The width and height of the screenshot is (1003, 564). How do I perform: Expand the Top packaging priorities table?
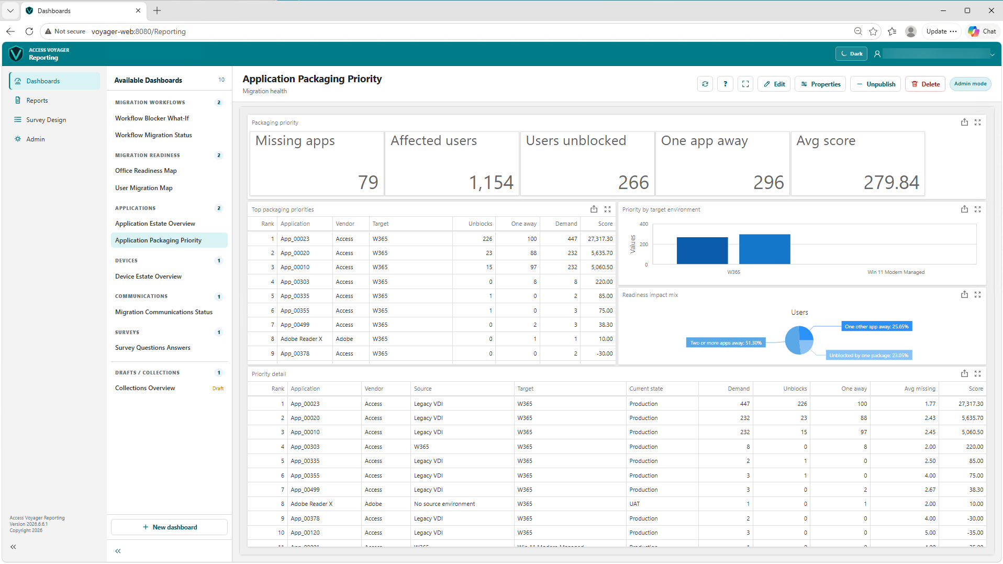(x=607, y=209)
